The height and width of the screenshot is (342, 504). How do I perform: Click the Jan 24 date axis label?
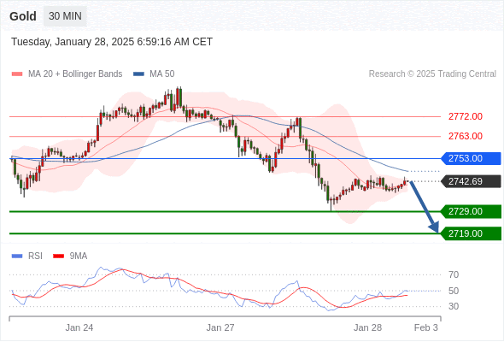click(79, 327)
